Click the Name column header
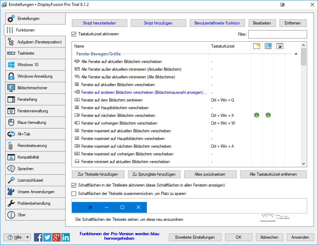Image resolution: width=318 pixels, height=245 pixels. tap(140, 46)
